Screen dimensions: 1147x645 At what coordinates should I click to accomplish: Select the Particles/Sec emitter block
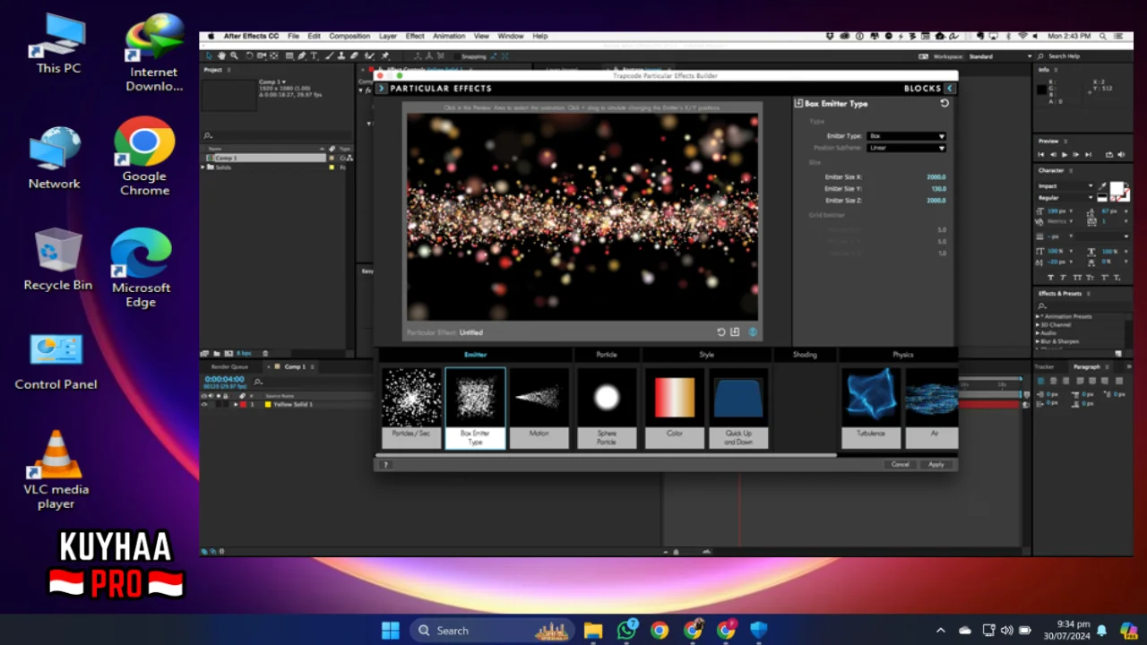point(411,408)
